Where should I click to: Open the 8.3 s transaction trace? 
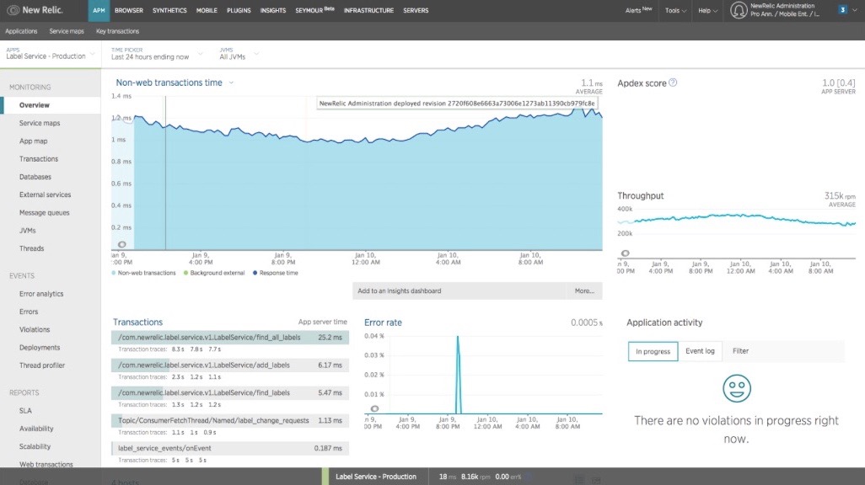point(178,349)
